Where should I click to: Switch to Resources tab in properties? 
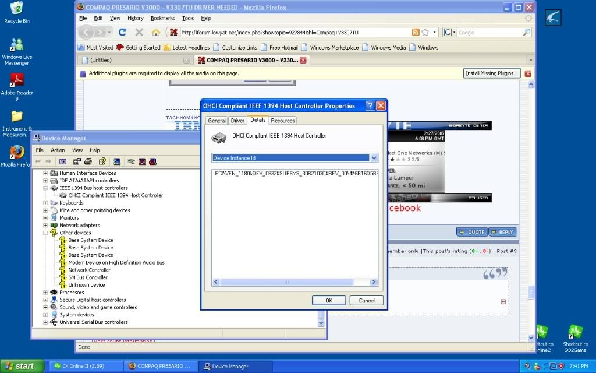point(283,121)
